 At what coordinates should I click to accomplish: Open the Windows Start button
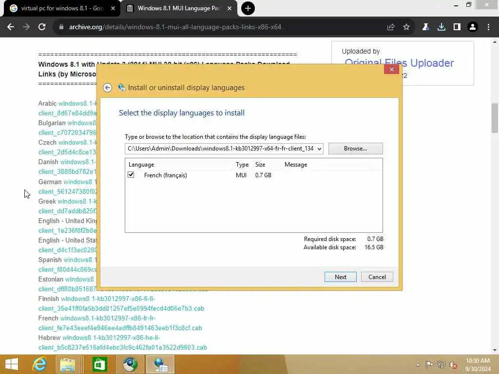point(12,364)
